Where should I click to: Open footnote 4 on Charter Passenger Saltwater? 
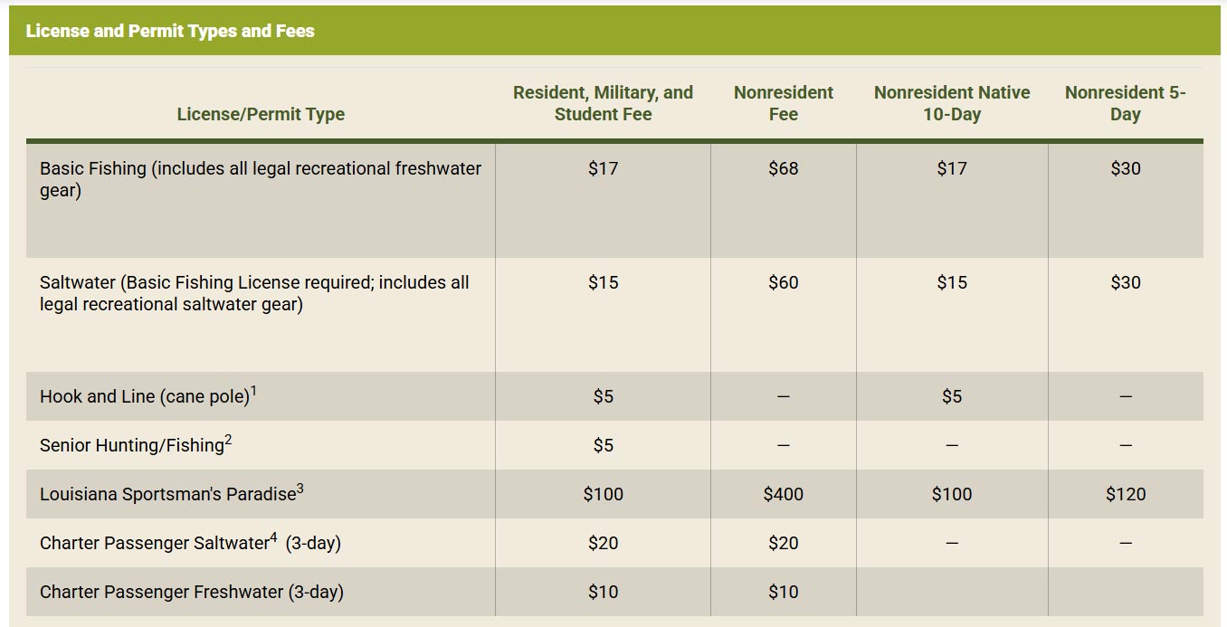[x=273, y=537]
